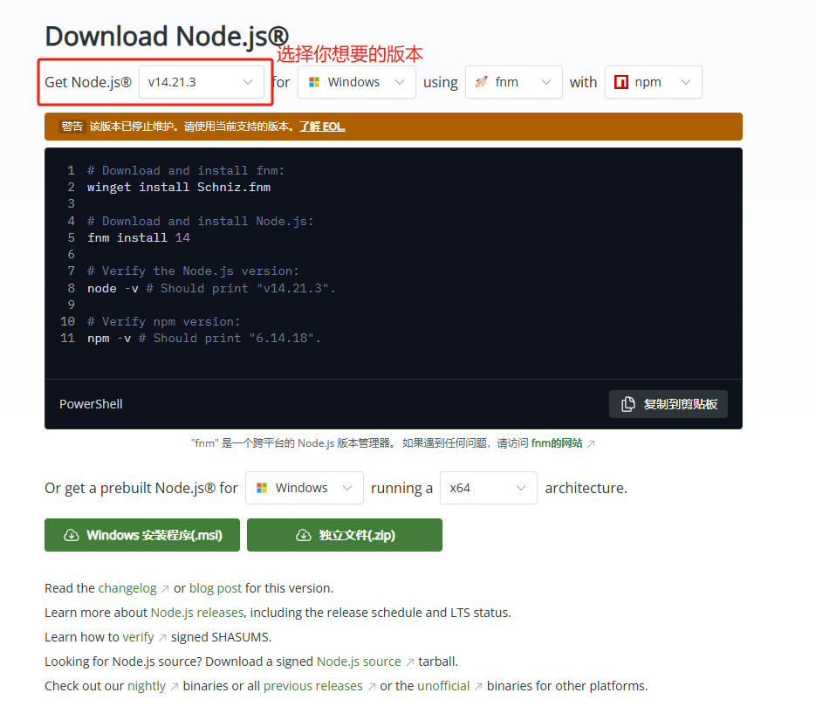816x720 pixels.
Task: Click the '# Download and install fnm:' comment line
Action: click(x=186, y=171)
